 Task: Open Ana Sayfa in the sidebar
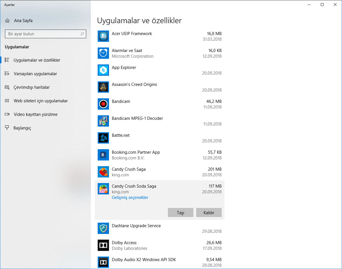point(45,21)
